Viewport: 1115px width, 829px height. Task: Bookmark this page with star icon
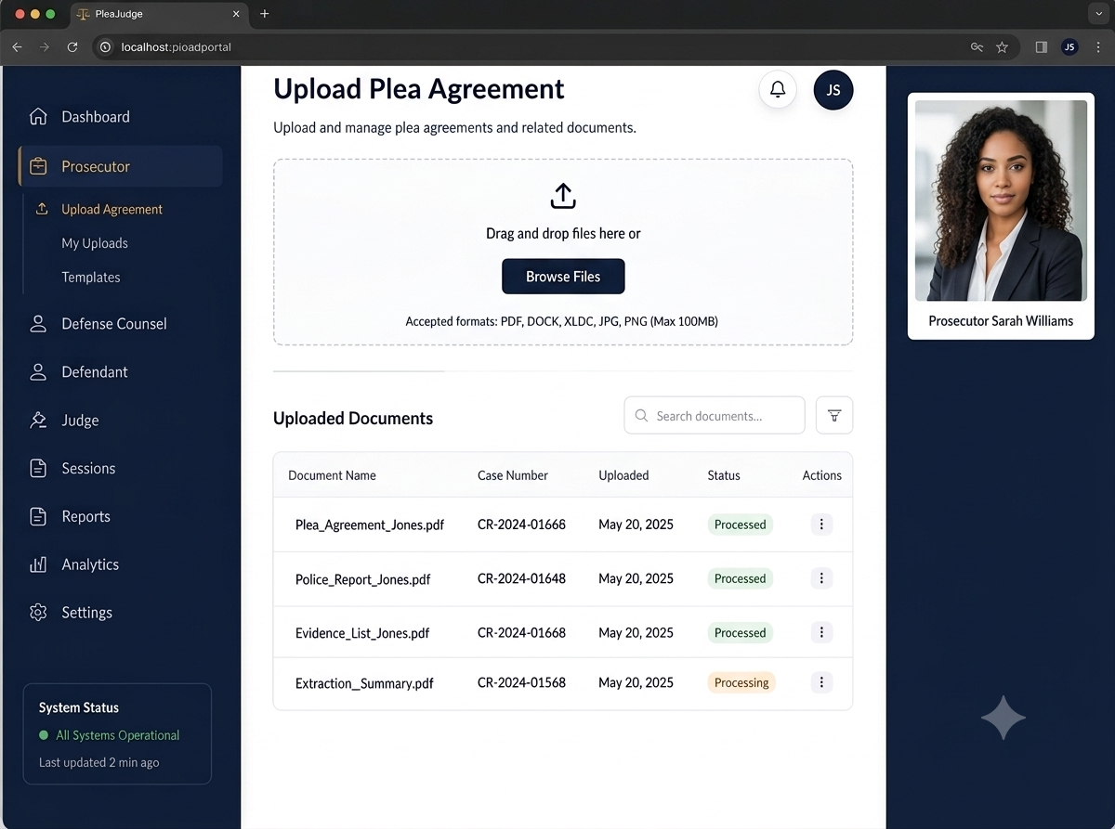click(x=1002, y=47)
